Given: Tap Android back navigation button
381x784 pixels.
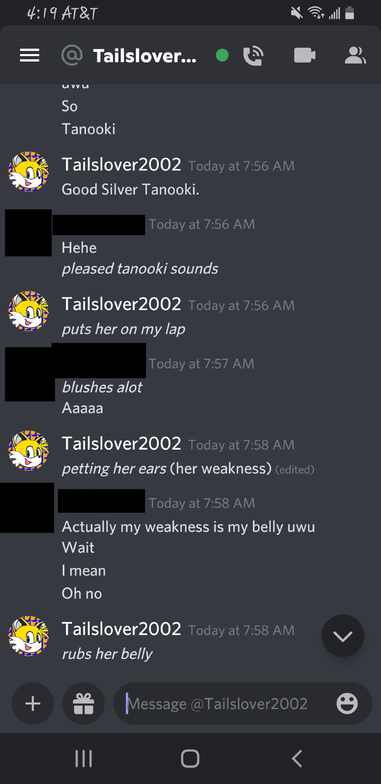Looking at the screenshot, I should (x=297, y=759).
